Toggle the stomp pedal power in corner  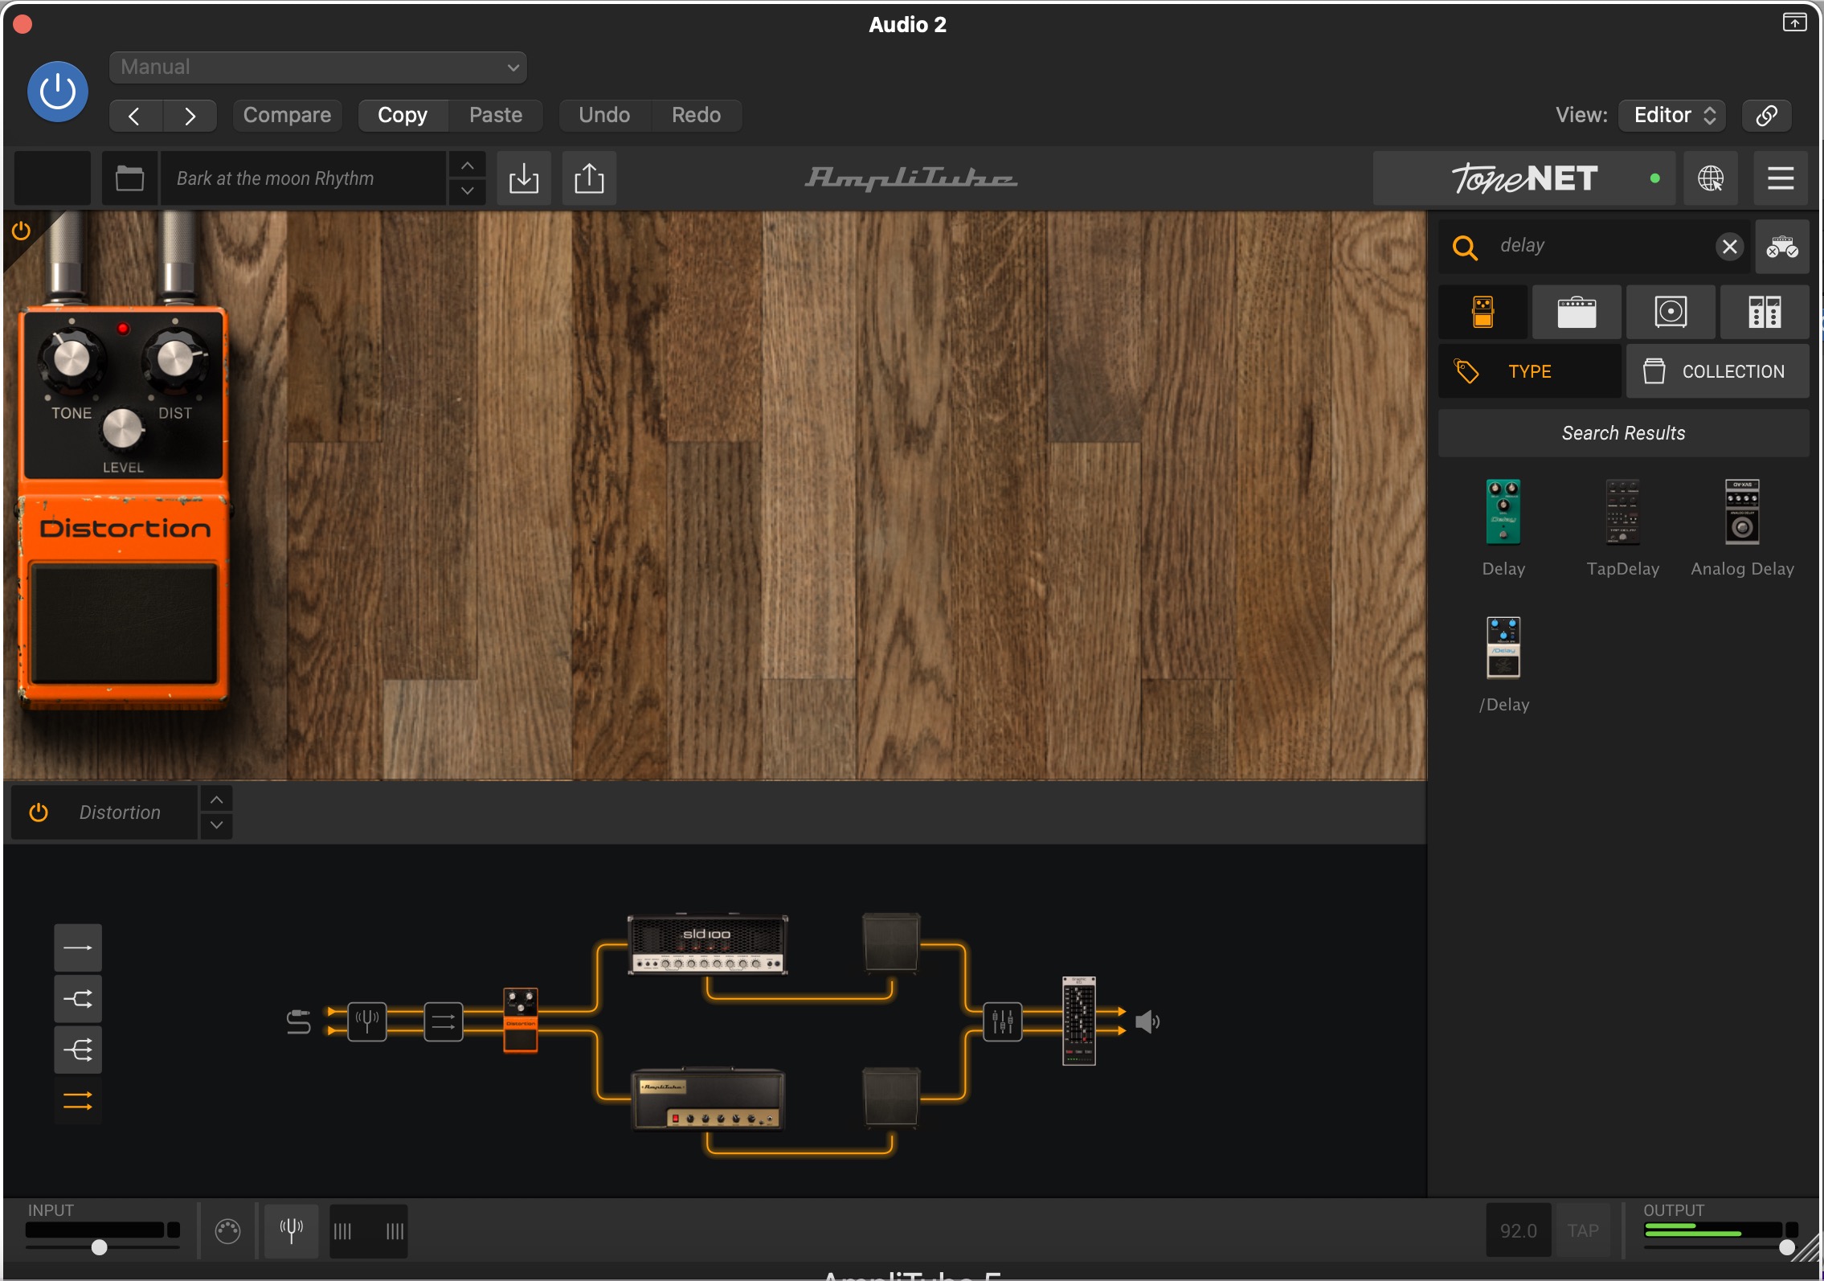pyautogui.click(x=21, y=231)
